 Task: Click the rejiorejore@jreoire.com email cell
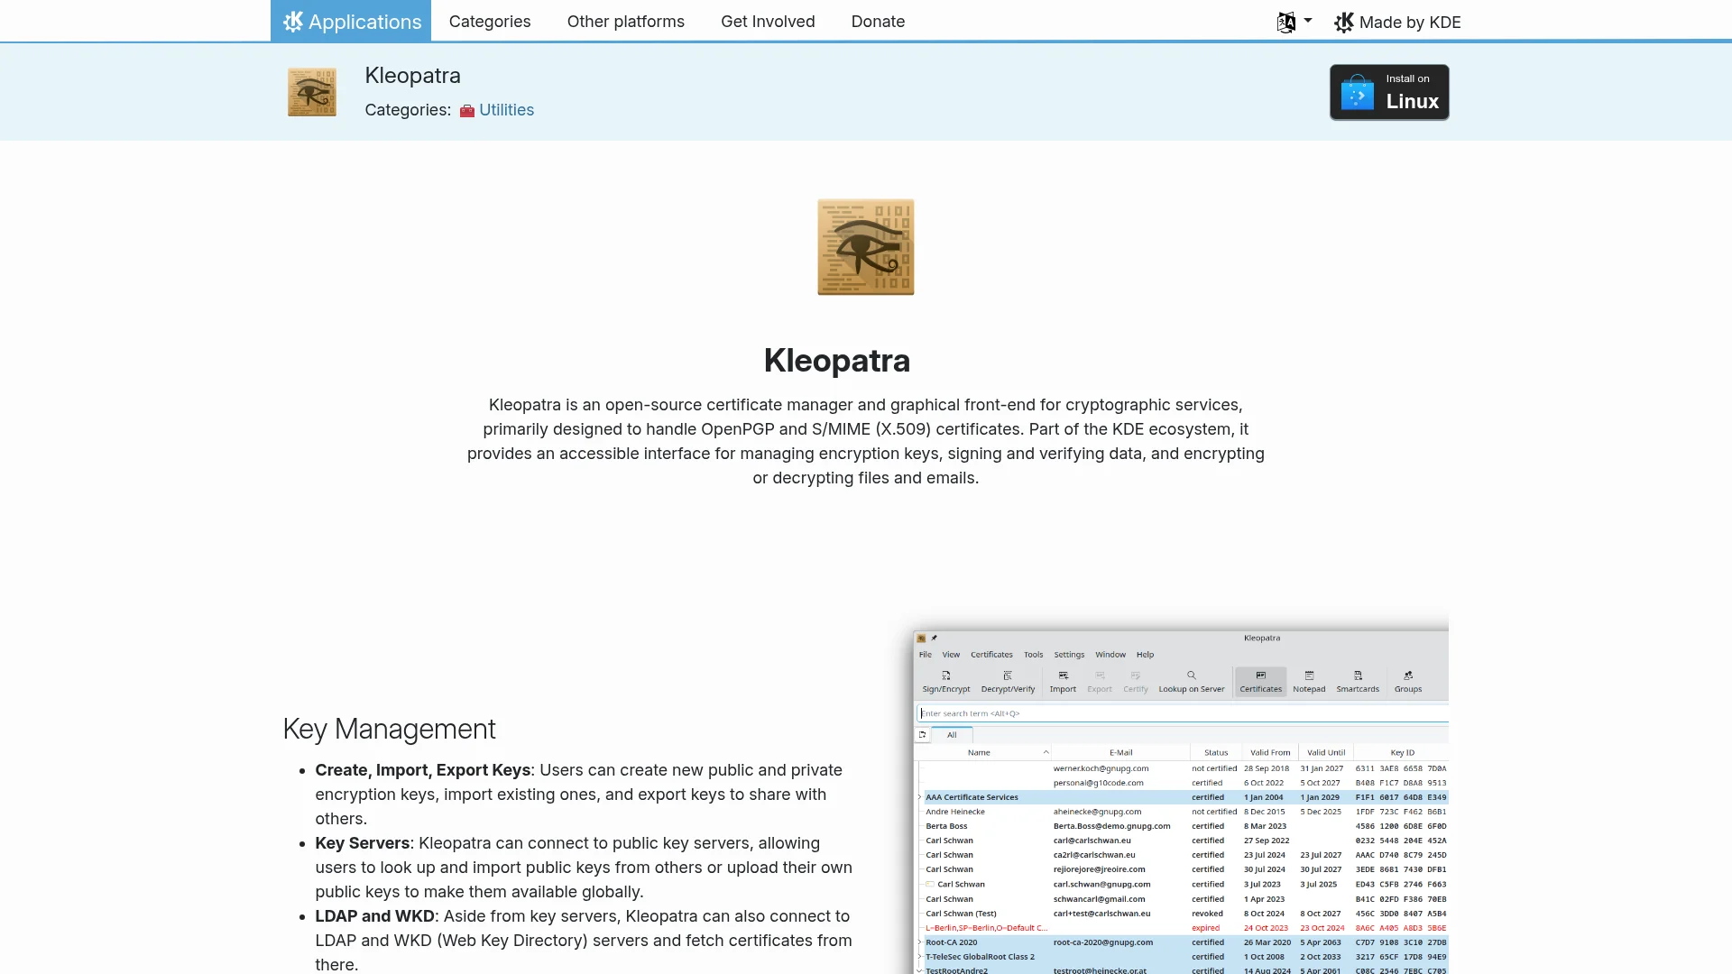pos(1099,869)
